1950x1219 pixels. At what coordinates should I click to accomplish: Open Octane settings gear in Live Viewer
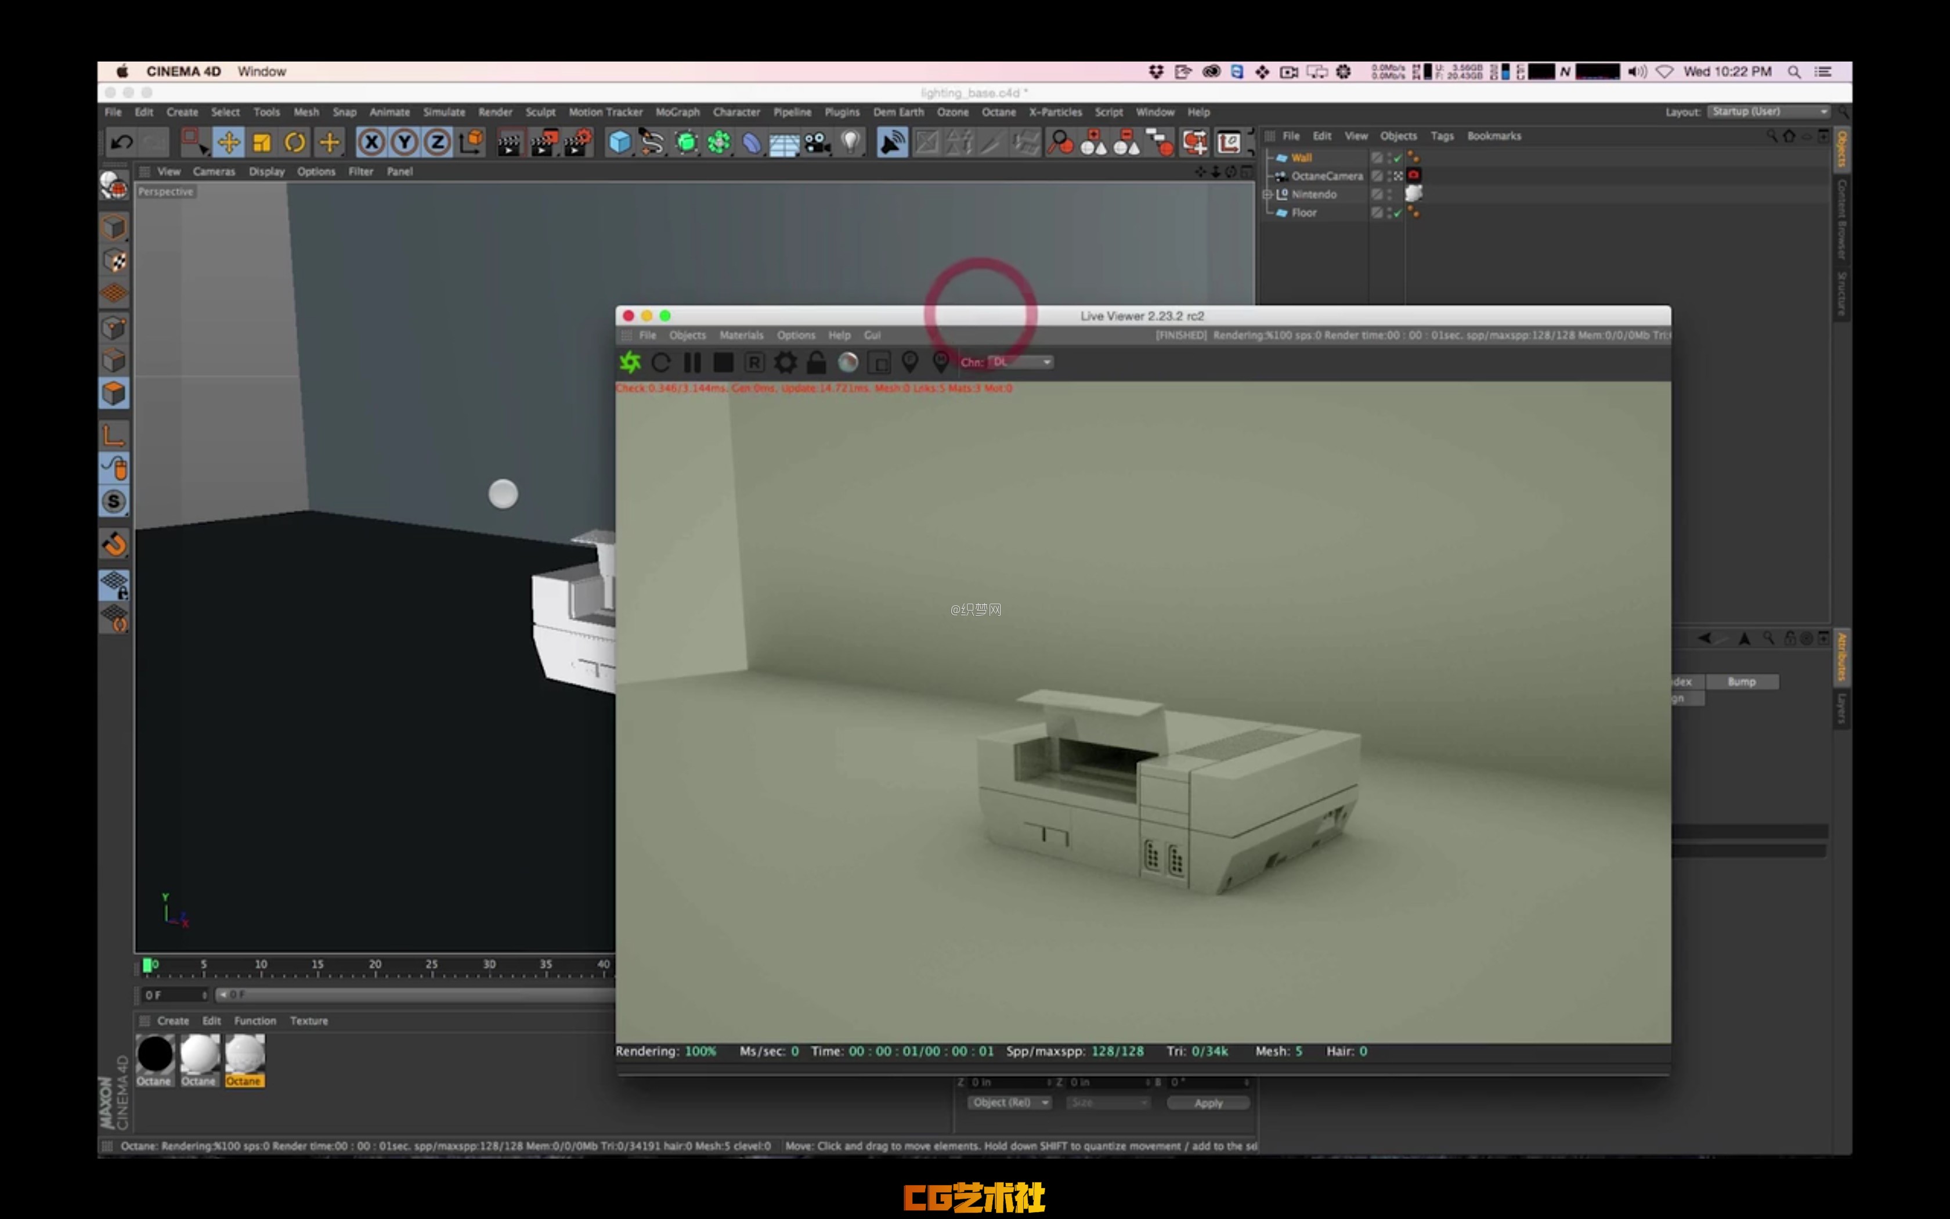click(786, 363)
